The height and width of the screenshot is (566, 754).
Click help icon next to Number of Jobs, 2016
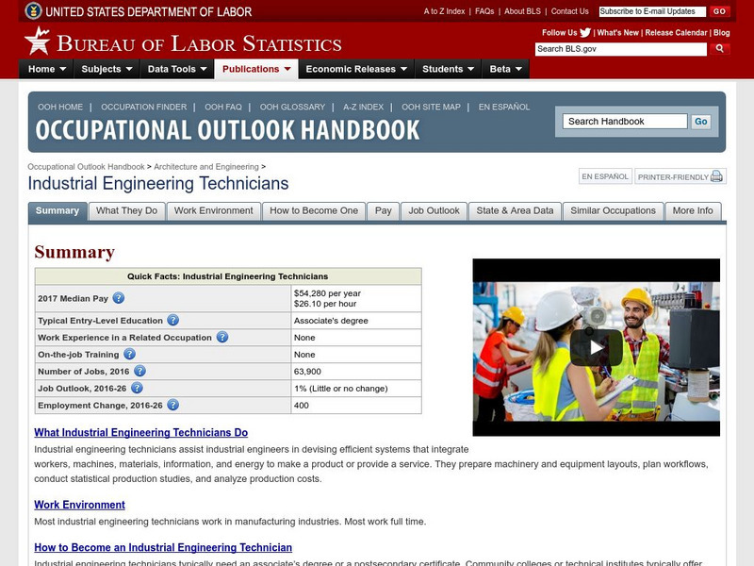pos(139,371)
